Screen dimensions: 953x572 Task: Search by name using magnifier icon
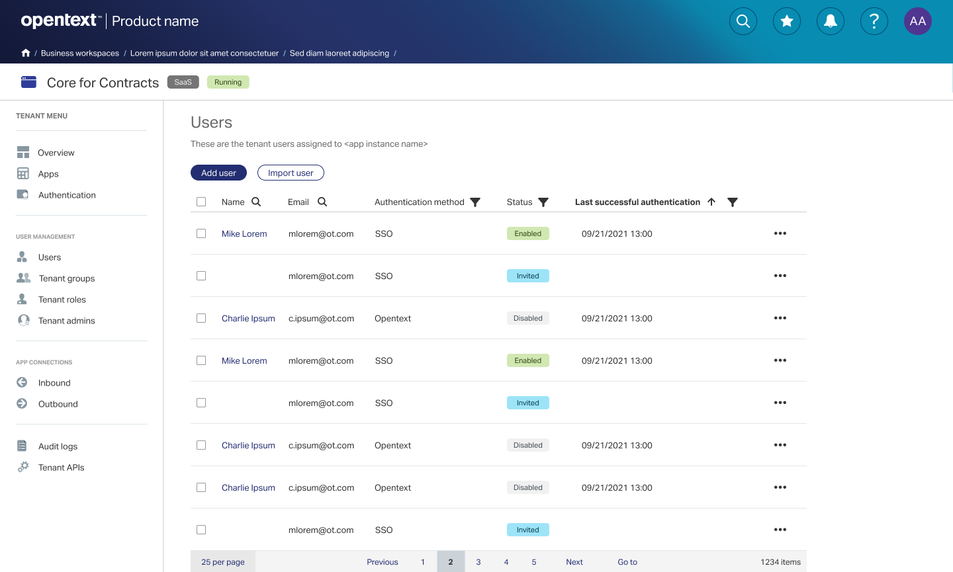(x=256, y=202)
